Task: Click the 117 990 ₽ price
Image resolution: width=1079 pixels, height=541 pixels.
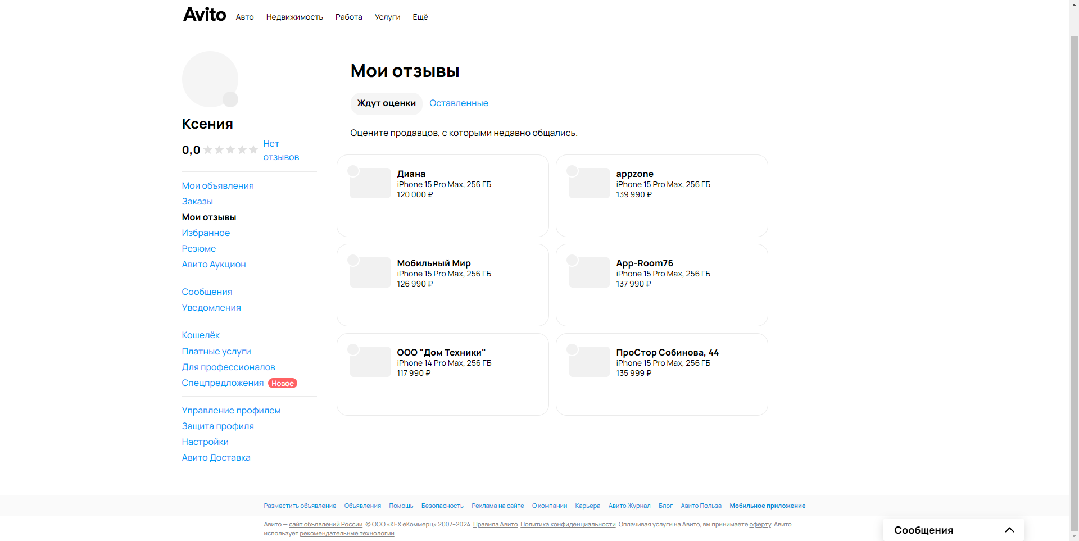Action: 414,374
